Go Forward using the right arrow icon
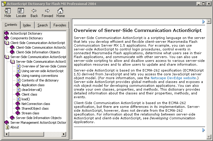213x141 pixels. (x=47, y=11)
